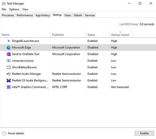Sort by the Startup impact column header
This screenshot has height=139, width=156.
tap(121, 35)
